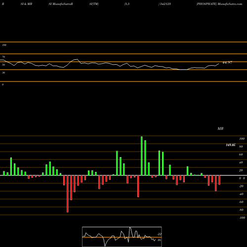
Task: Click the -60 tick on MR axis
Action: pos(241,202)
